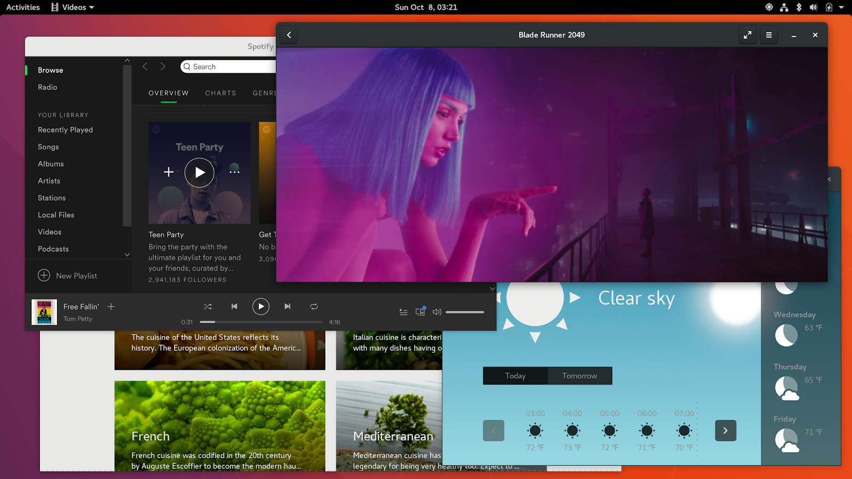Image resolution: width=852 pixels, height=479 pixels.
Task: Switch weather forecast to Tomorrow
Action: point(579,376)
